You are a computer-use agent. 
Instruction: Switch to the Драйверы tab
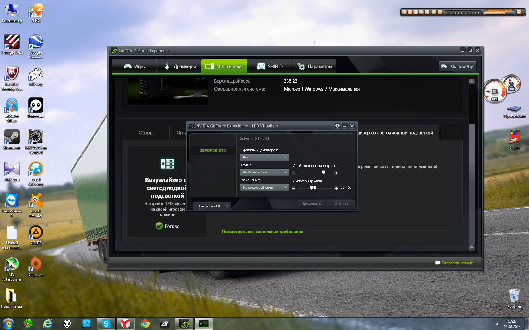coord(179,66)
